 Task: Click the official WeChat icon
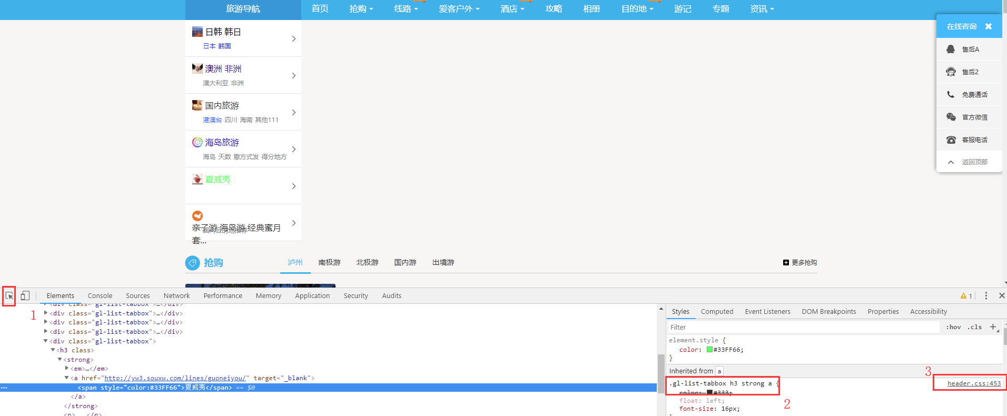coord(951,117)
